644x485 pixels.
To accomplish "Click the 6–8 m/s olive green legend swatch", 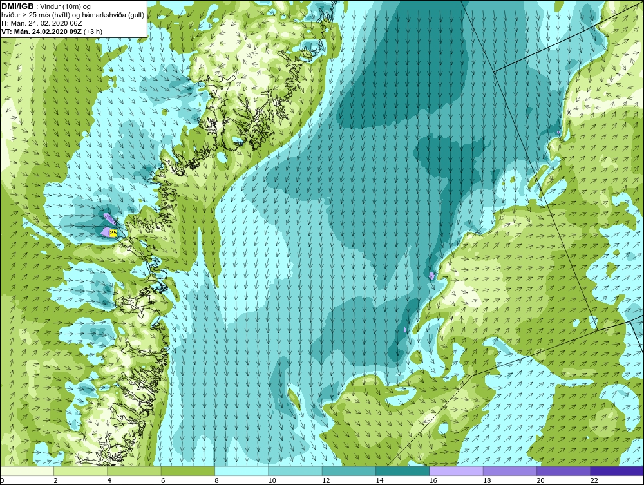I will pos(187,471).
